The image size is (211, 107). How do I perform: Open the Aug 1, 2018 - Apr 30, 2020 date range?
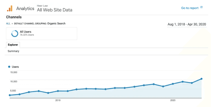187,24
